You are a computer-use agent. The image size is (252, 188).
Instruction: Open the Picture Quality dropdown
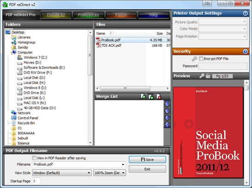point(223,21)
